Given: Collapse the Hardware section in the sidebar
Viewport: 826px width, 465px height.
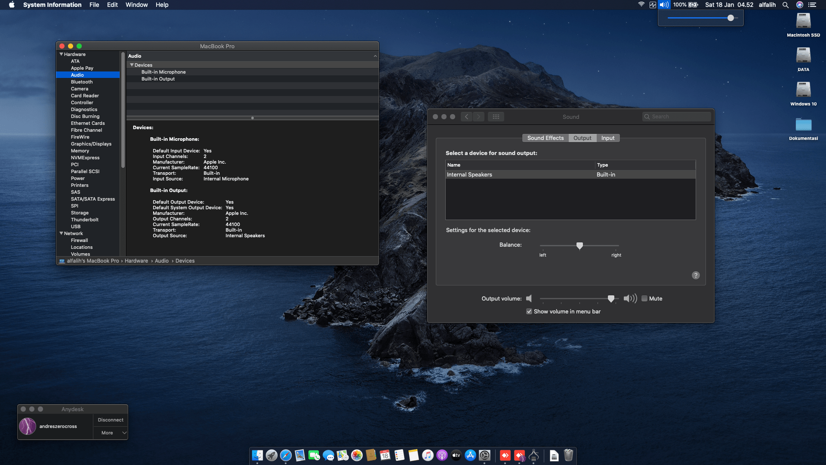Looking at the screenshot, I should (x=61, y=54).
